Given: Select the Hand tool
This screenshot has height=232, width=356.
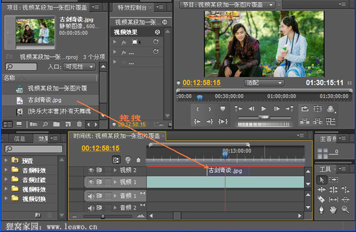Looking at the screenshot, I should tap(333, 210).
